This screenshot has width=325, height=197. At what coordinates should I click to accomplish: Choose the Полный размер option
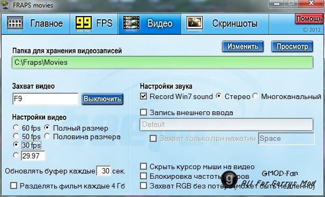(47, 128)
